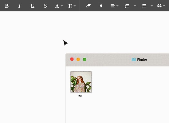The image size is (169, 123).
Task: Toggle Underline formatting in the toolbar
Action: [x=33, y=6]
